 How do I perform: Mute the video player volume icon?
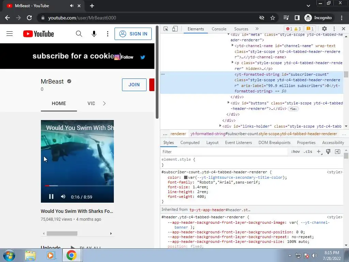[x=63, y=196]
